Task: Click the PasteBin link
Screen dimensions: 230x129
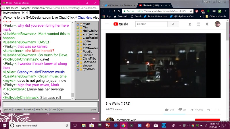Action: pos(29,110)
